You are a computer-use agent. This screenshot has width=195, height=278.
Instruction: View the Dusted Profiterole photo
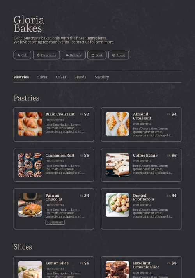[117, 205]
